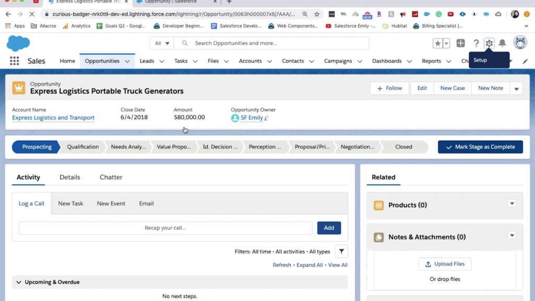Open the more record actions dropdown
Viewport: 535px width, 301px height.
tap(516, 88)
